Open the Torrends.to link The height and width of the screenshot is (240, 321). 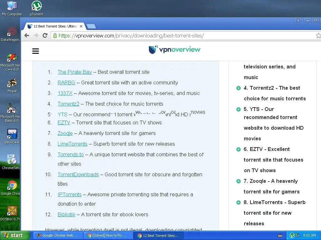71,154
